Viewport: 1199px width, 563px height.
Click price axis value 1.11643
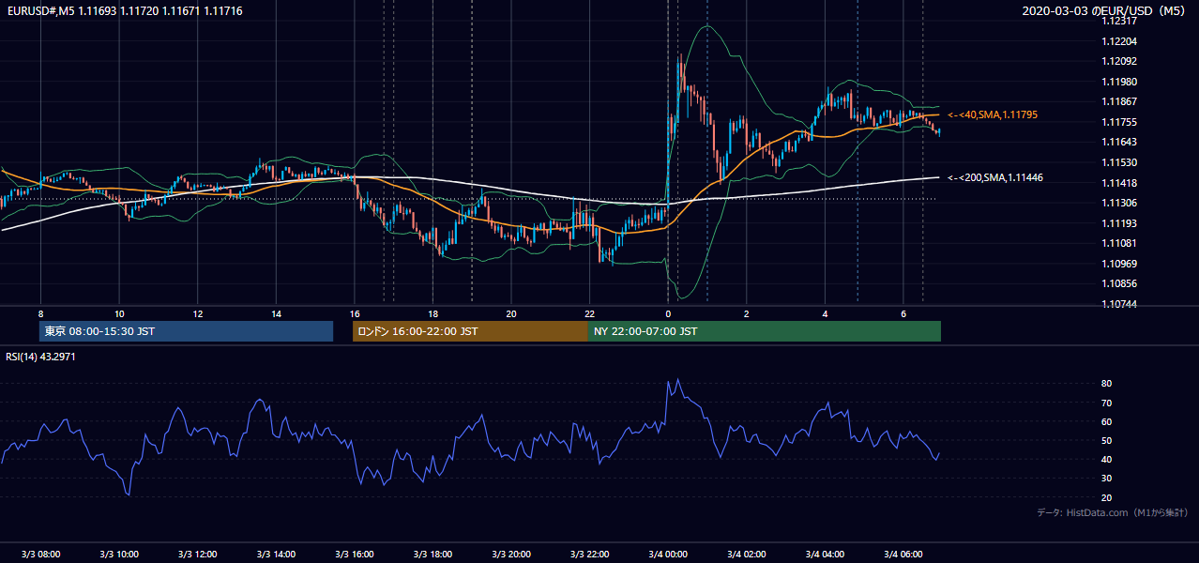tap(1118, 142)
